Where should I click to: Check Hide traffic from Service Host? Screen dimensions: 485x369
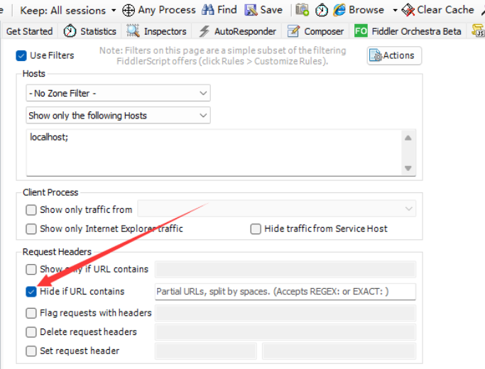(x=256, y=229)
